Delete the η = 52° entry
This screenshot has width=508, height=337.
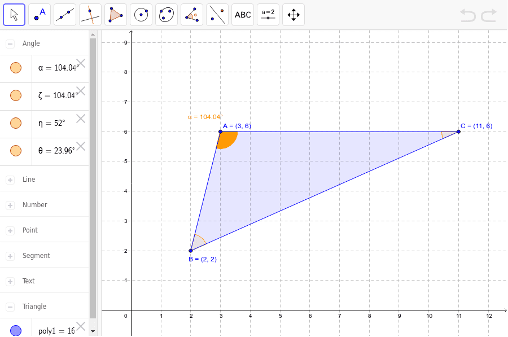(81, 119)
